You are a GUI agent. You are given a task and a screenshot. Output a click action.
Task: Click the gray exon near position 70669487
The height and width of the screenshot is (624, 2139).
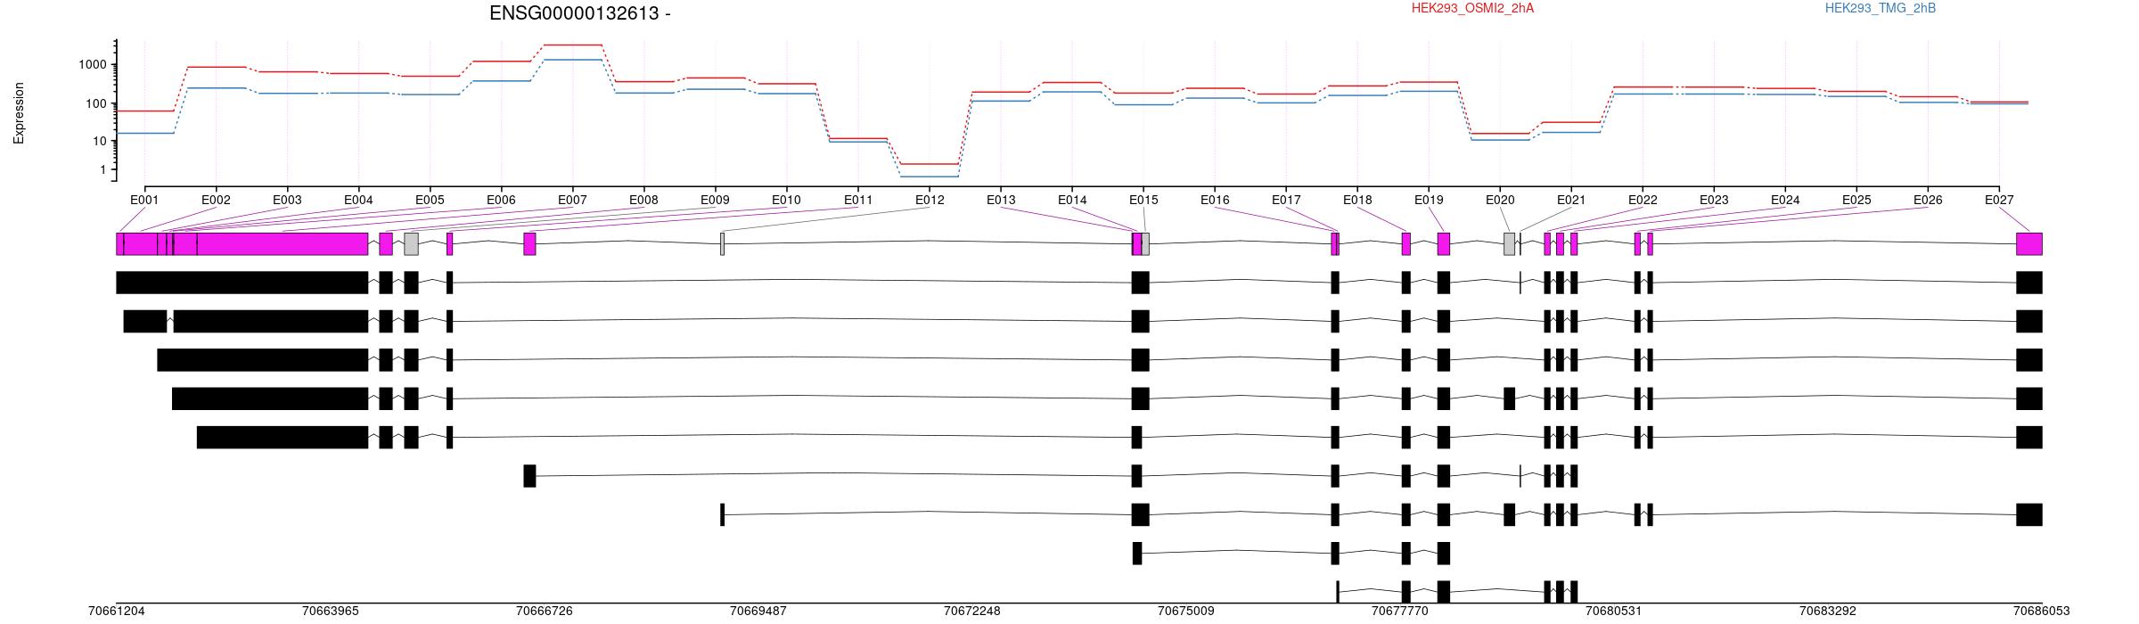pos(722,244)
